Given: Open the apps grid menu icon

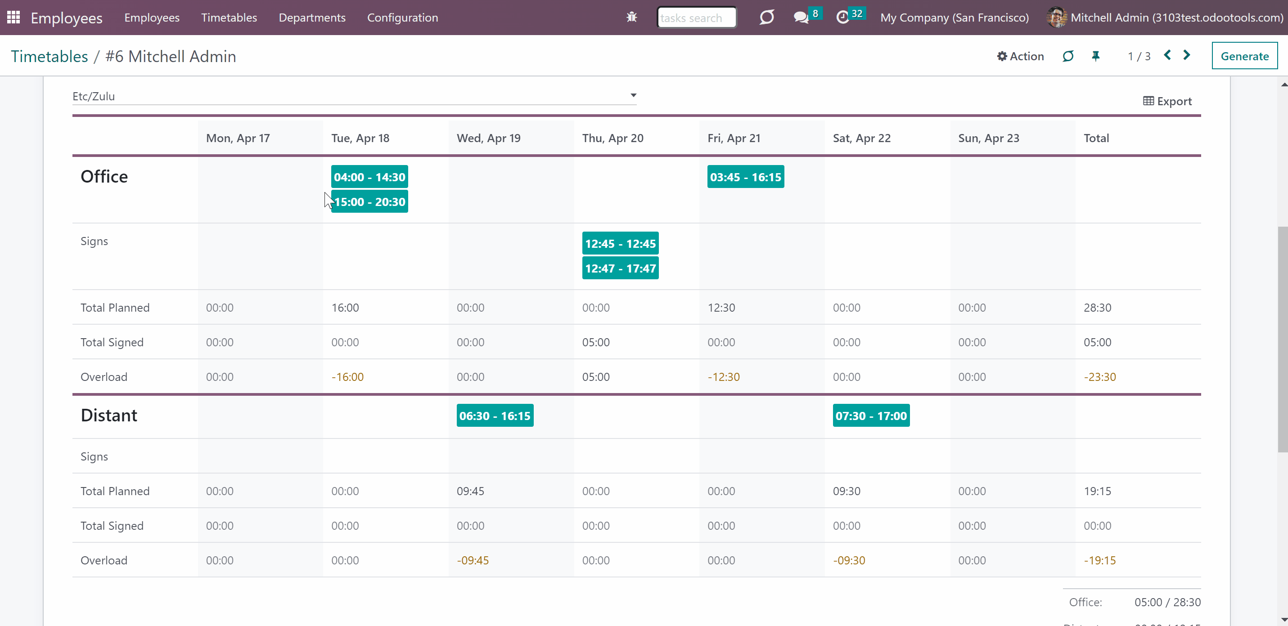Looking at the screenshot, I should [14, 18].
